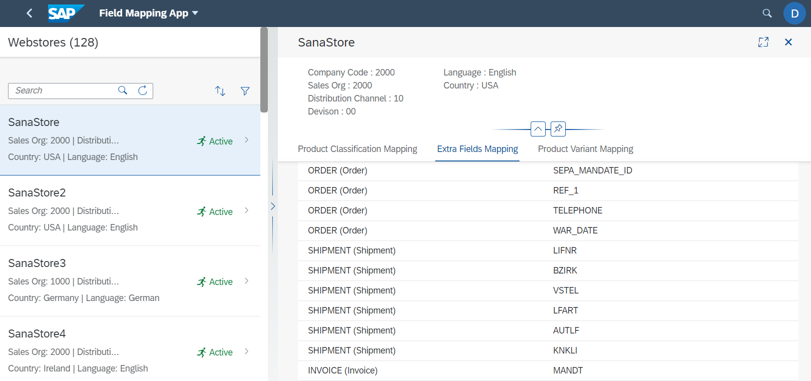Image resolution: width=811 pixels, height=381 pixels.
Task: Pin the SanaStore header
Action: click(558, 129)
